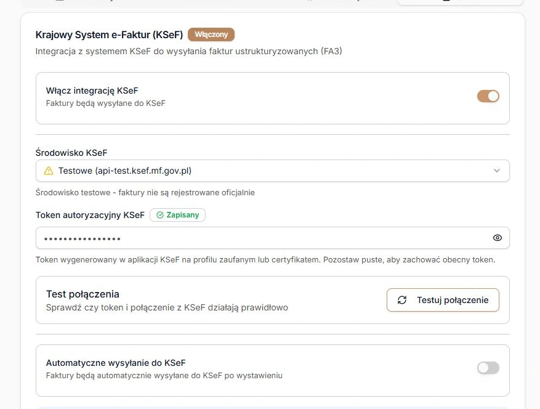
Task: Click the Środowisko KSeF label
Action: pyautogui.click(x=71, y=153)
